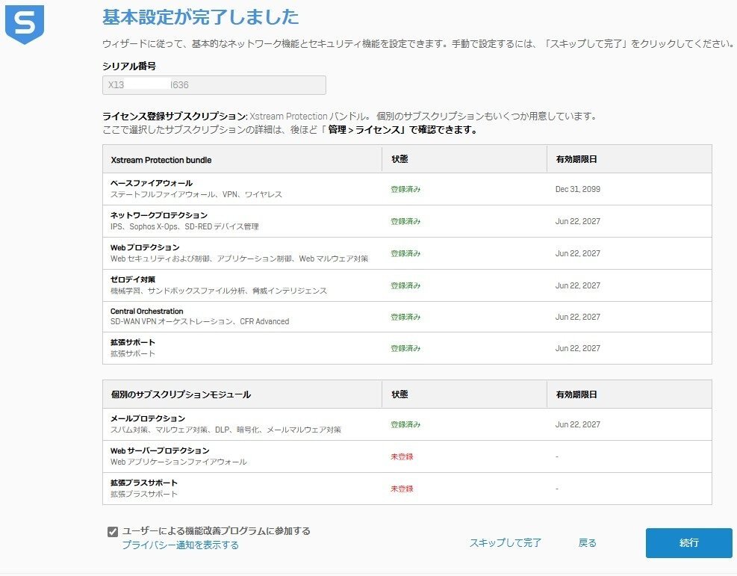Click 登録済み status of Web プロテクション
The height and width of the screenshot is (576, 737).
point(405,253)
